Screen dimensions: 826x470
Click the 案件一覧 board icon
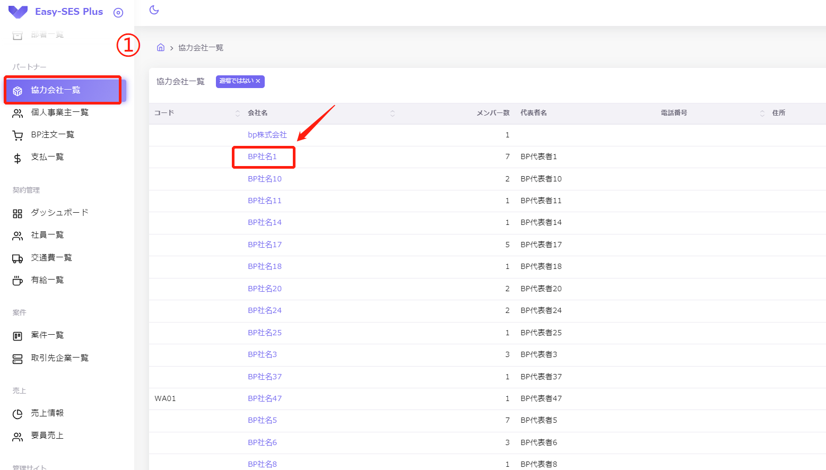pyautogui.click(x=18, y=336)
